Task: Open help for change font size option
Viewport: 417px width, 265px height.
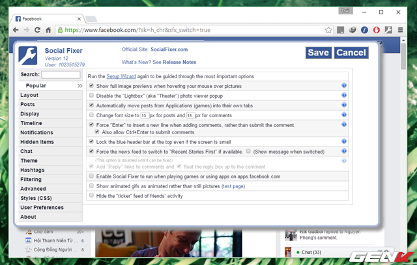Action: tap(344, 115)
